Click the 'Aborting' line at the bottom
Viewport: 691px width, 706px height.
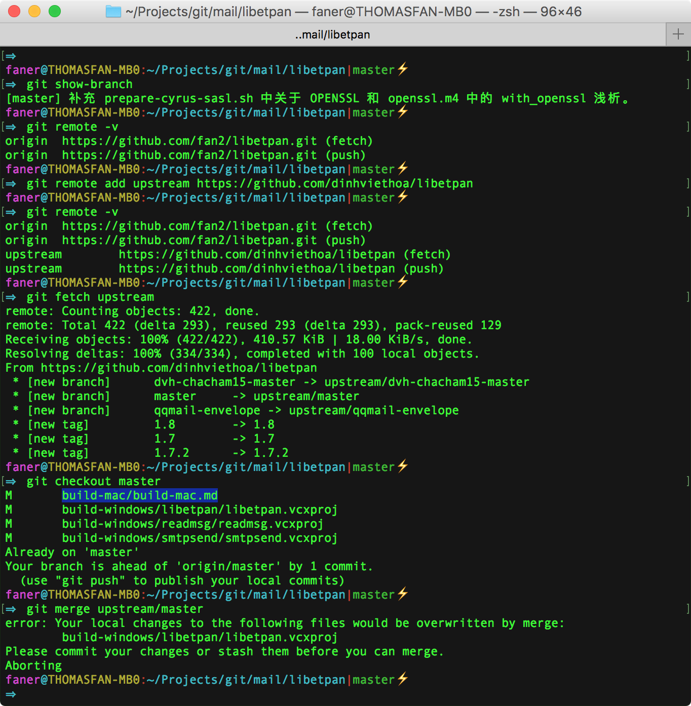[x=33, y=665]
